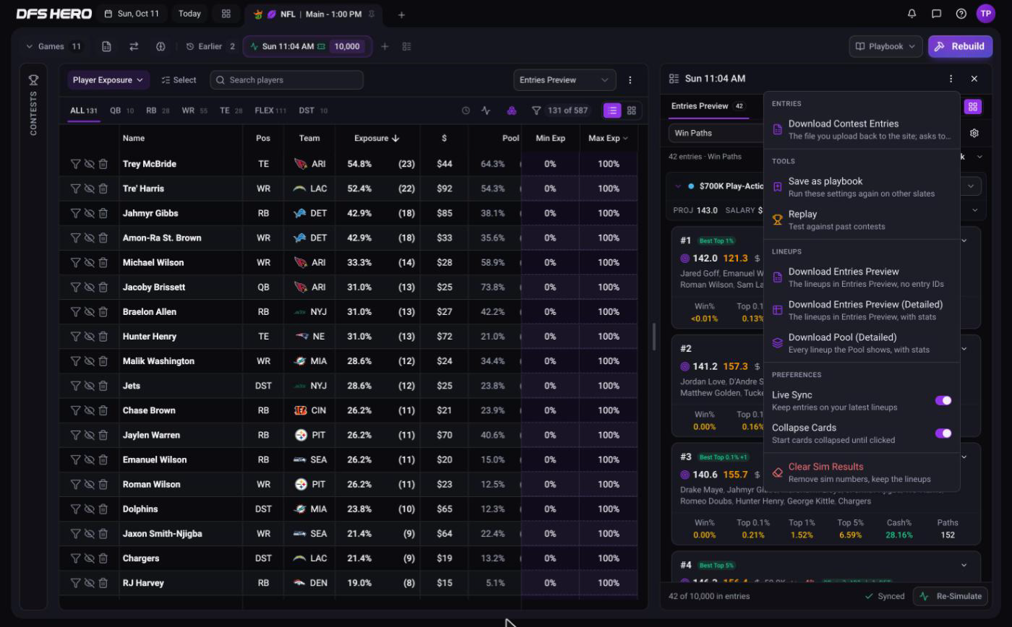Open the chat messages icon

[x=936, y=14]
